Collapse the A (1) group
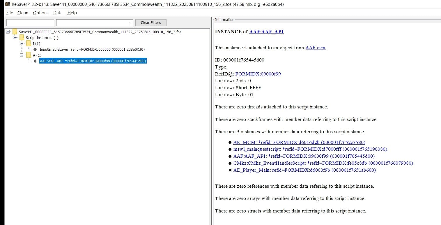441x225 pixels. point(22,55)
